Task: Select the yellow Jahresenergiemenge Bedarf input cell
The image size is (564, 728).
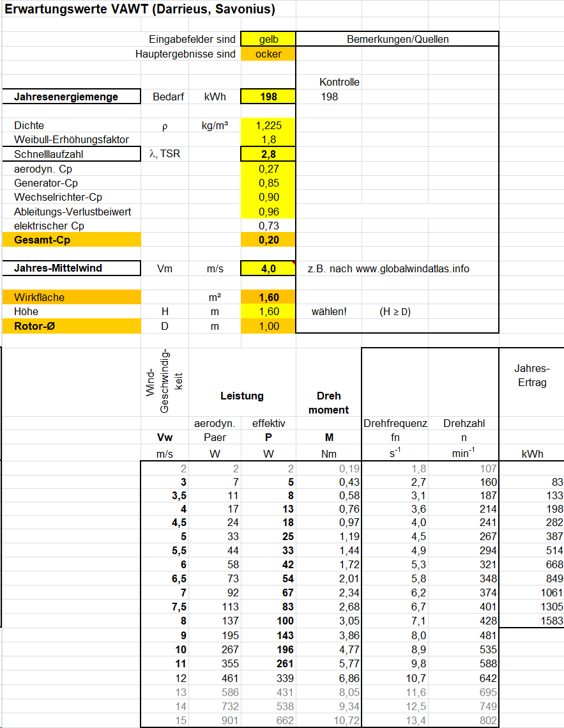Action: point(268,97)
